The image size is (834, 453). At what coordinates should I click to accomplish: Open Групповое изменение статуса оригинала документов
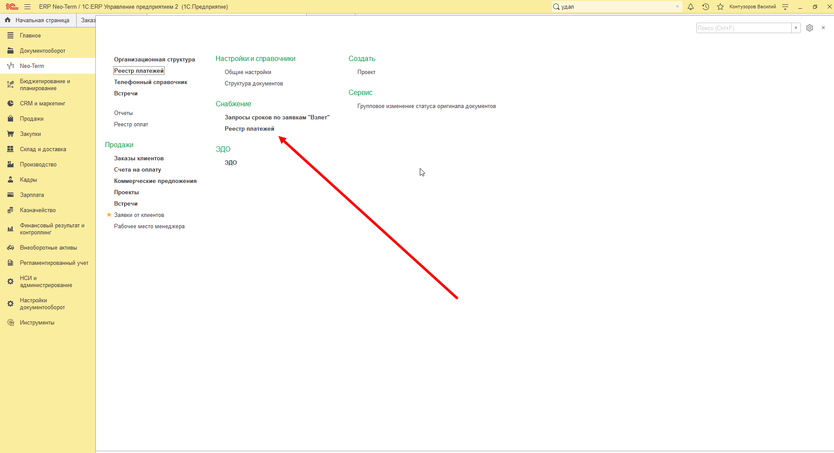(x=427, y=106)
